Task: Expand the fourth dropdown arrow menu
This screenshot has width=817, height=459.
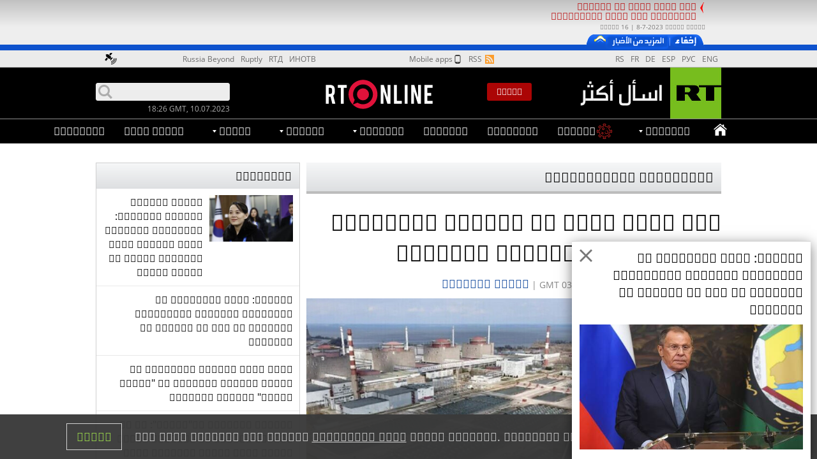Action: pyautogui.click(x=301, y=131)
